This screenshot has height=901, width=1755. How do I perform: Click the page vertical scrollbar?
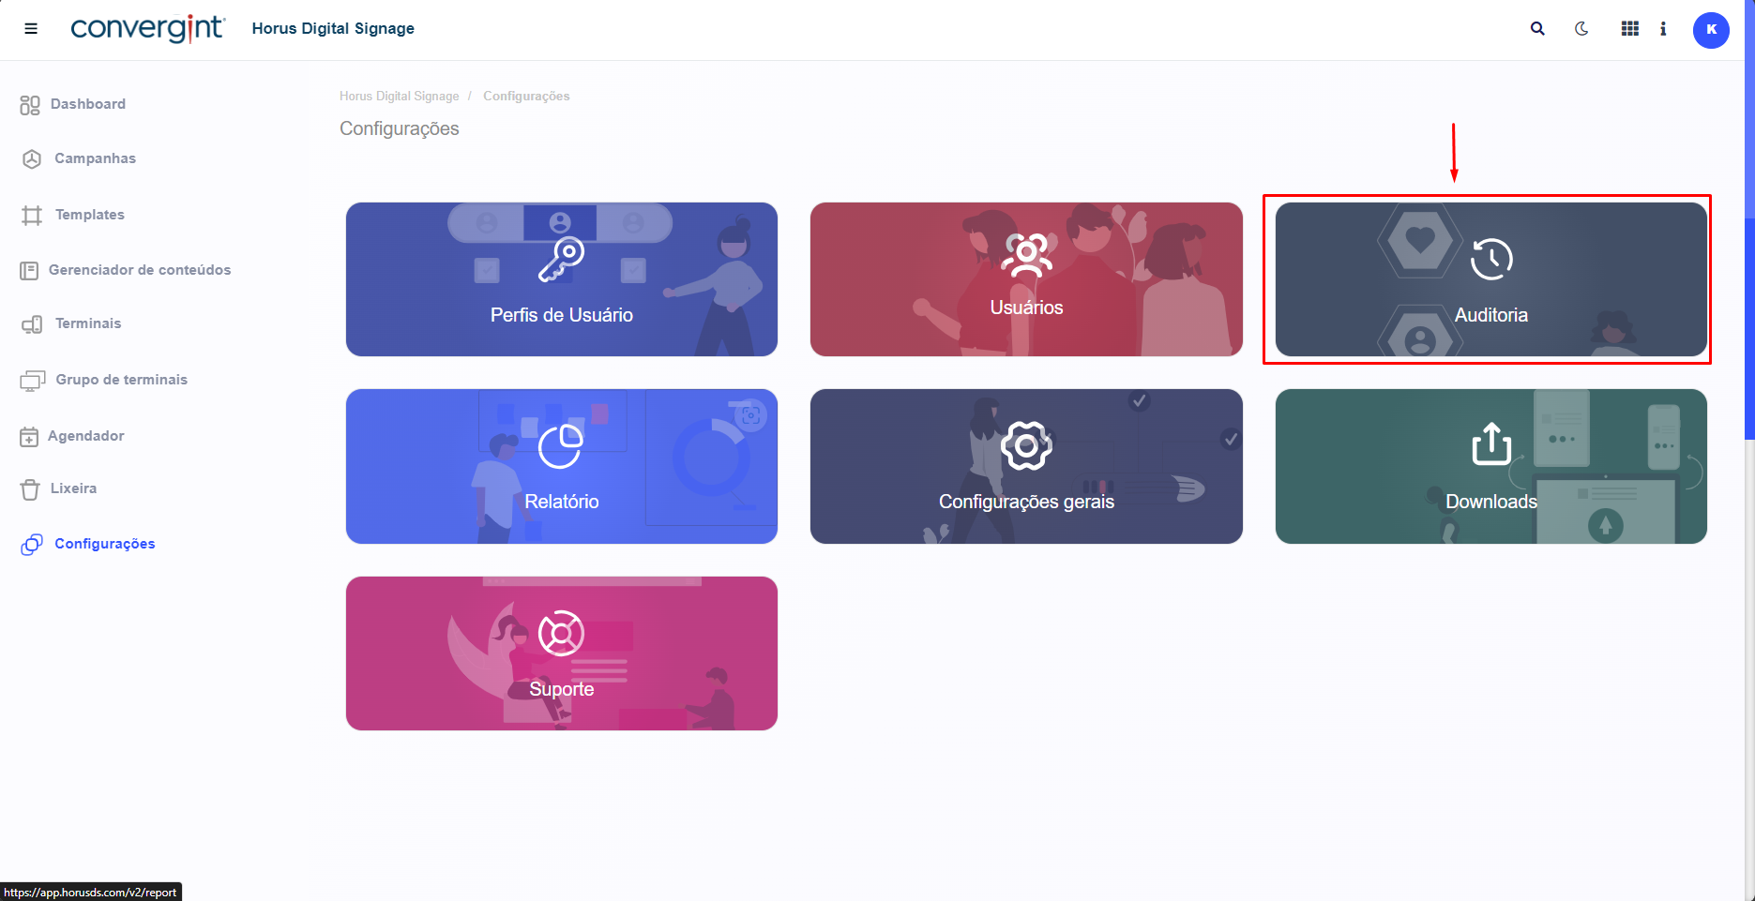[1748, 328]
